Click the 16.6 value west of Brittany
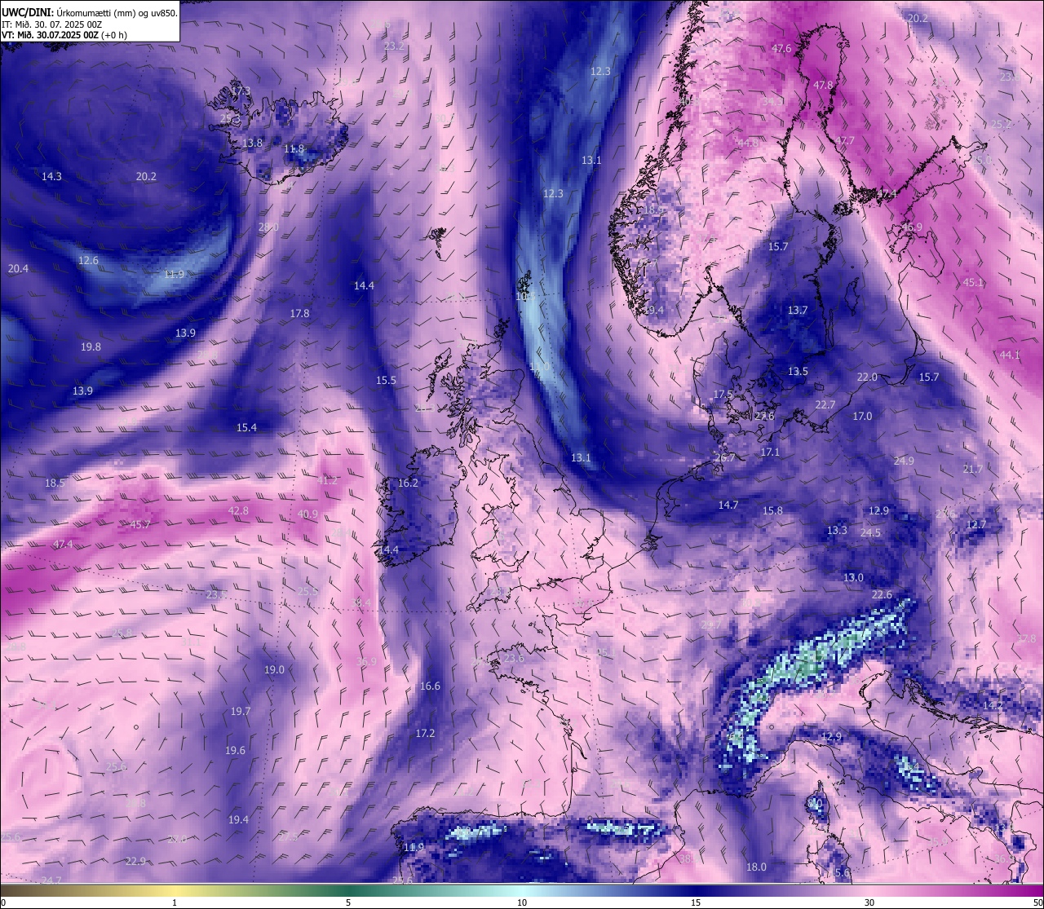 (430, 686)
